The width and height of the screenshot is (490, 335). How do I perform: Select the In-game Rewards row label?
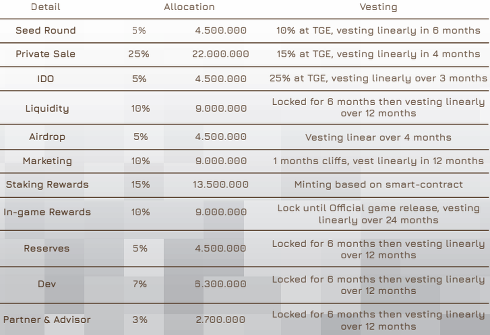47,212
